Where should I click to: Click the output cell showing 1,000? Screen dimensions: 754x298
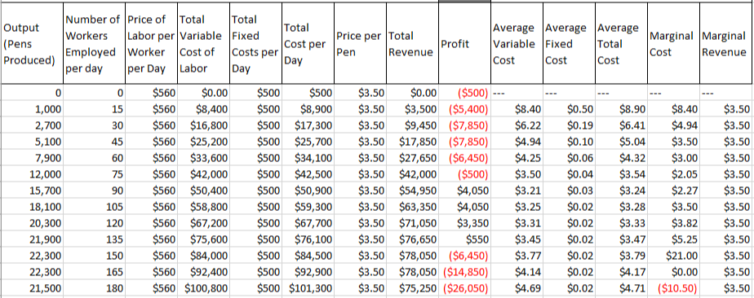click(x=32, y=109)
